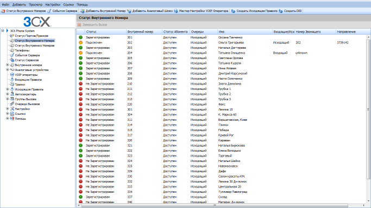The height and width of the screenshot is (208, 371).
Task: Sort by Внутренний номер column header
Action: tap(144, 31)
